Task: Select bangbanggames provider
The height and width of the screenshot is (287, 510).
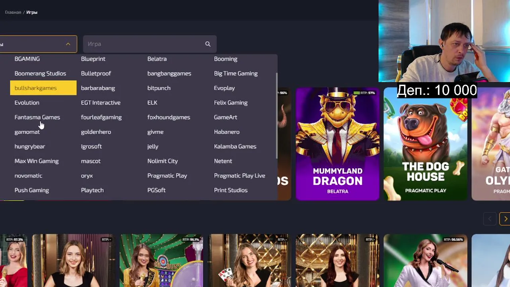Action: coord(169,73)
